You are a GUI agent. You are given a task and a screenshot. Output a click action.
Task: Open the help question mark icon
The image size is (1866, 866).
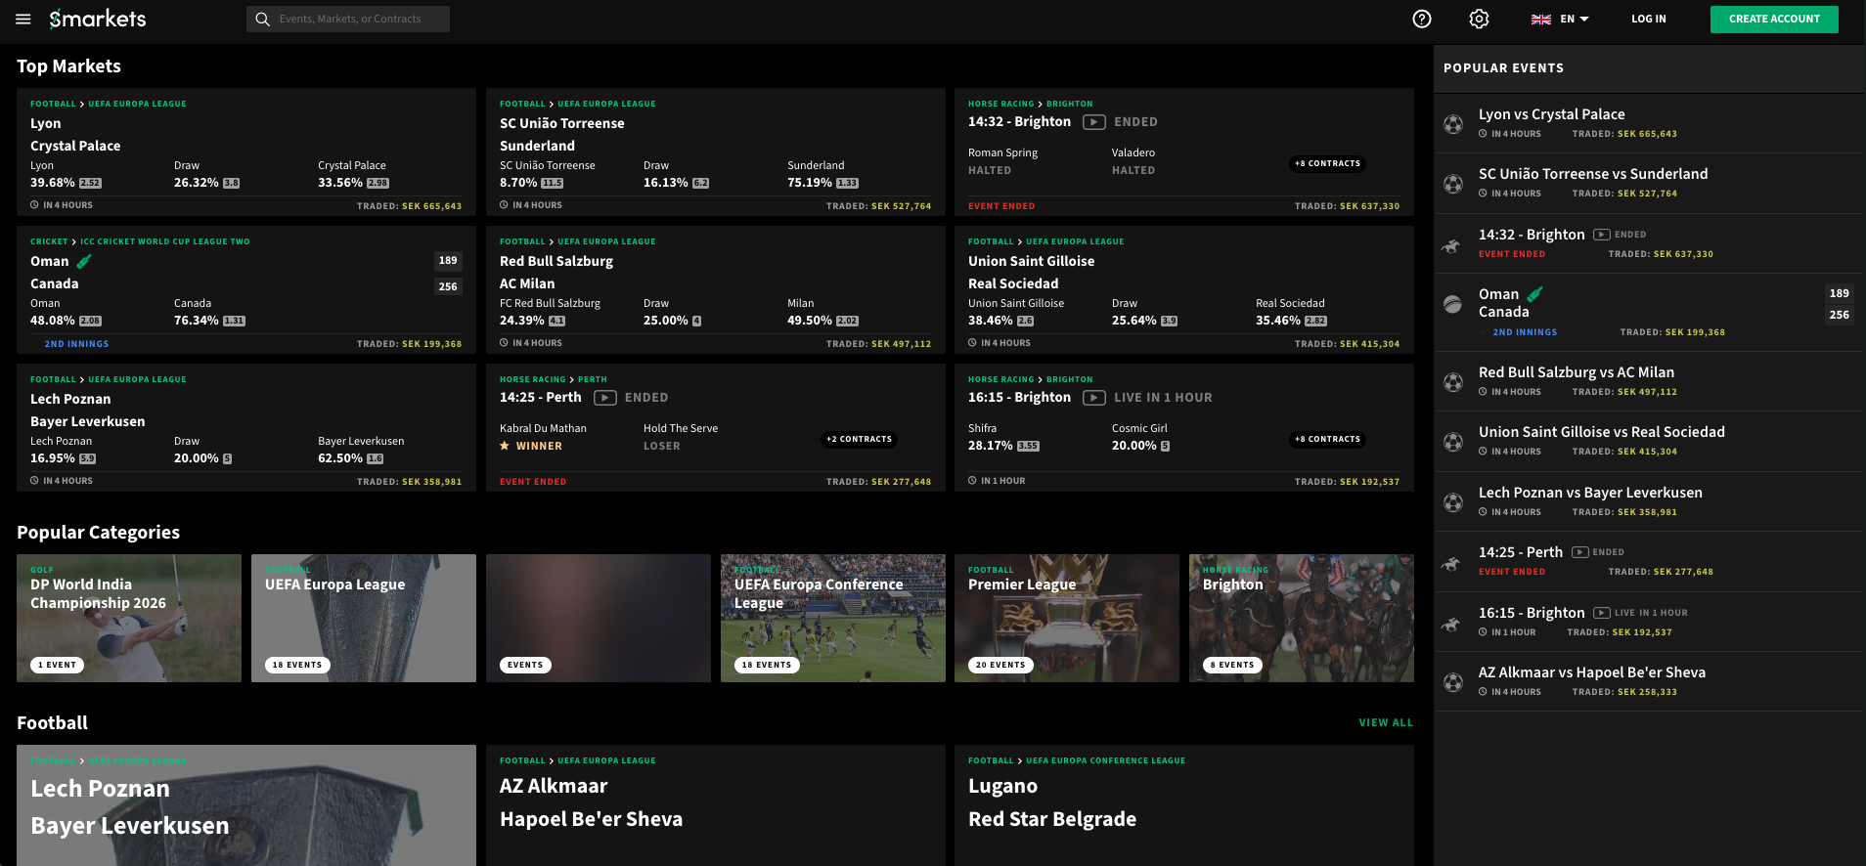pyautogui.click(x=1422, y=19)
